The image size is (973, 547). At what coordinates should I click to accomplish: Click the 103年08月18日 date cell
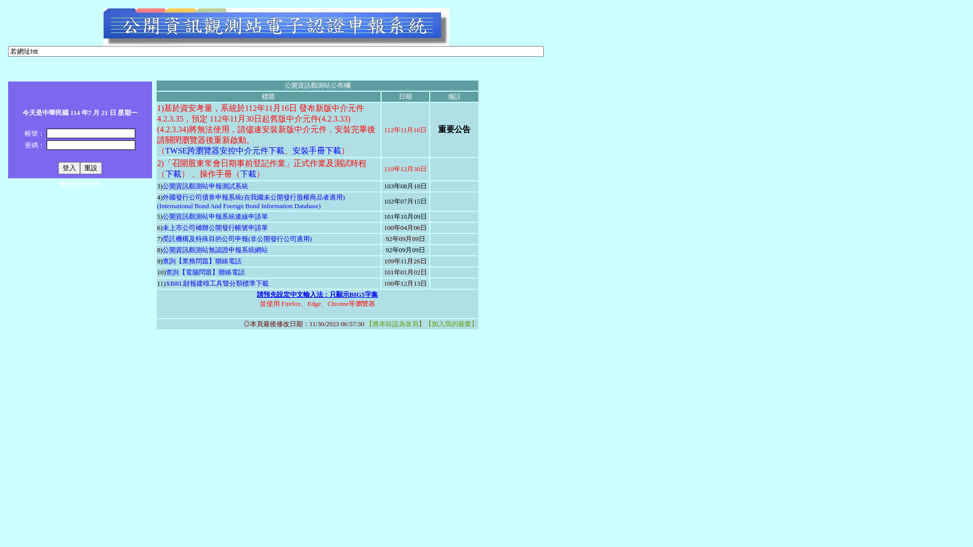[x=405, y=186]
